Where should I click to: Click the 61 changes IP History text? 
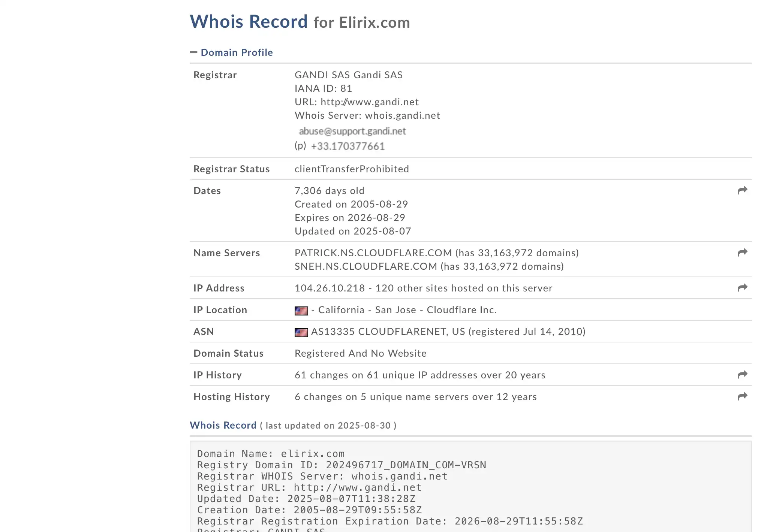[420, 375]
